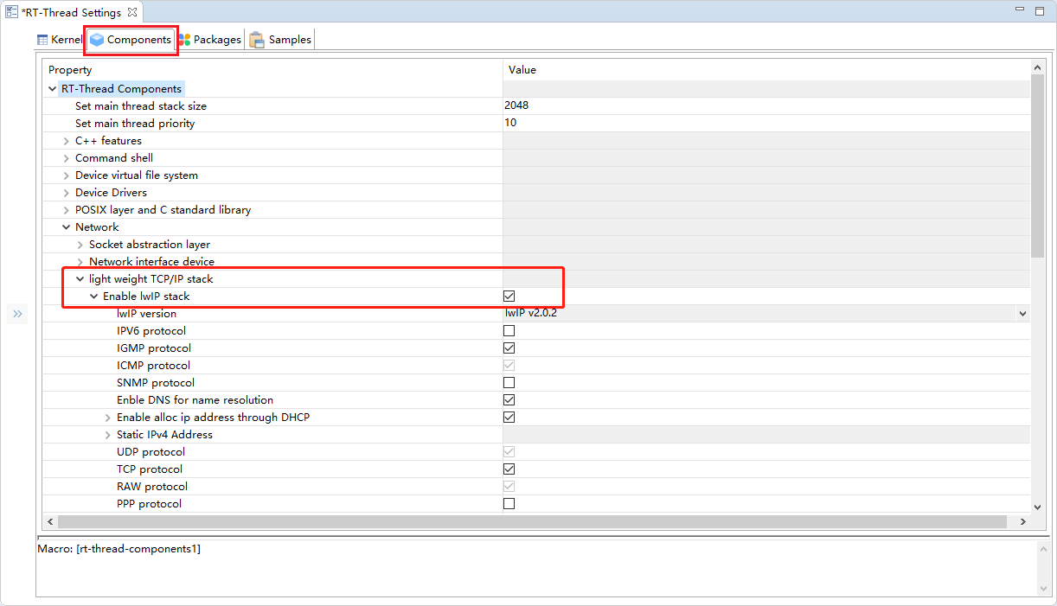Click the Macro description box scroll-up arrow
Viewport: 1057px width, 606px height.
click(1042, 549)
